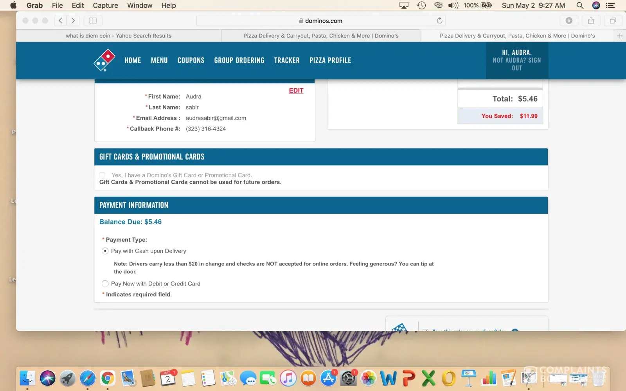Open the Capture menu
Image resolution: width=626 pixels, height=391 pixels.
pyautogui.click(x=105, y=5)
